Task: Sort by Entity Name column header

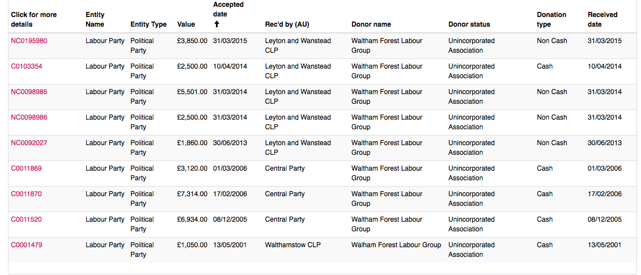Action: [x=95, y=19]
